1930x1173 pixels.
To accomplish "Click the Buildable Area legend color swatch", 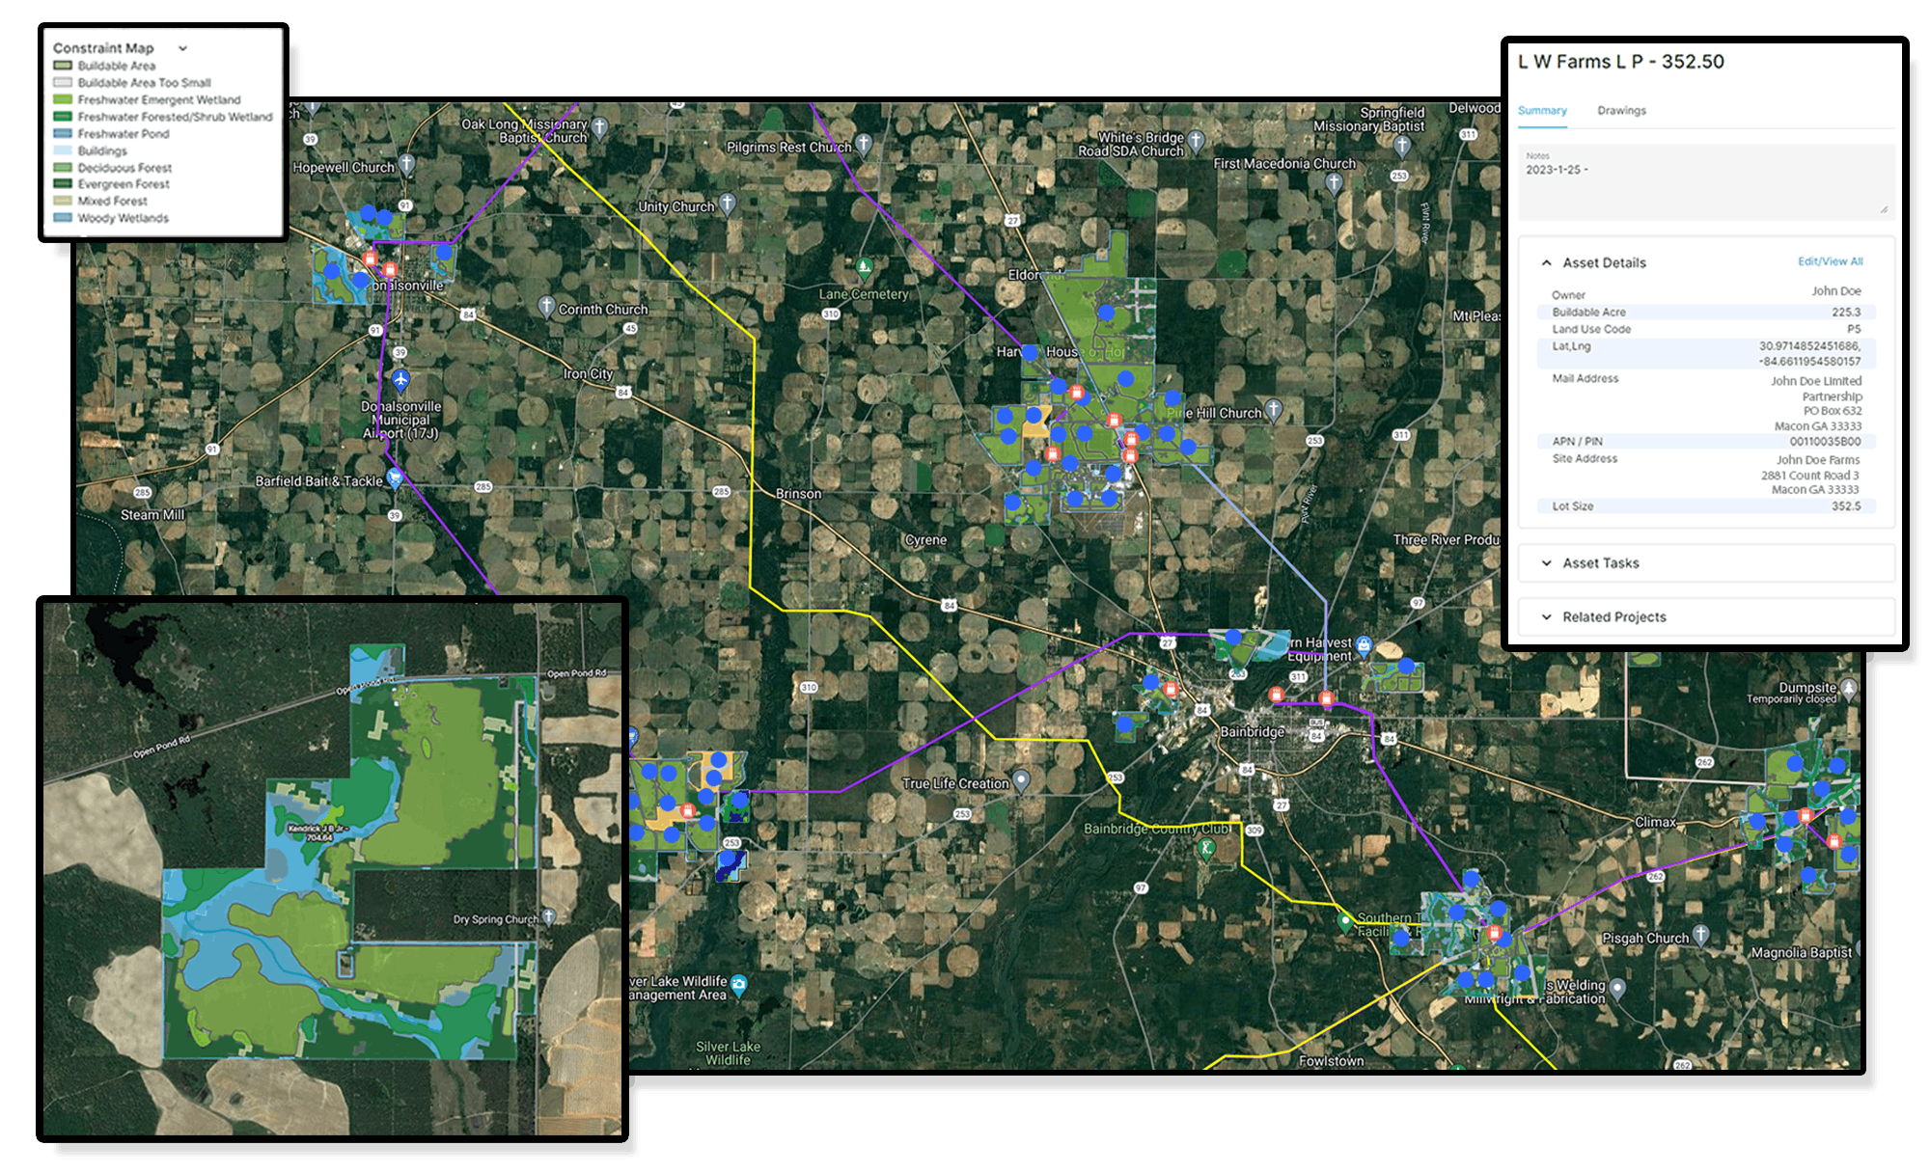I will 63,66.
